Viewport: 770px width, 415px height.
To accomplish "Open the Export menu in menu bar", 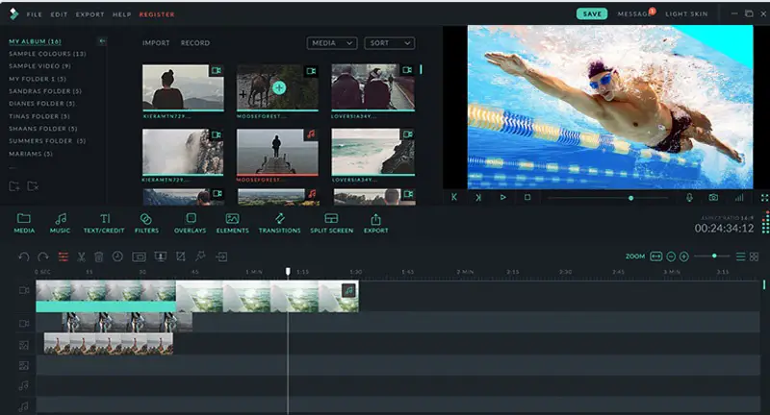I will [x=90, y=14].
